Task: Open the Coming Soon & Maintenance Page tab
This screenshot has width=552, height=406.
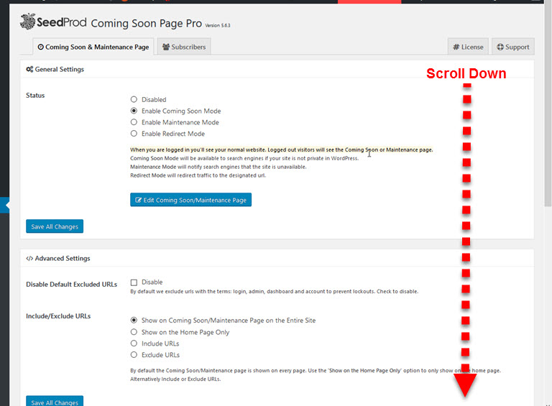Action: 93,47
